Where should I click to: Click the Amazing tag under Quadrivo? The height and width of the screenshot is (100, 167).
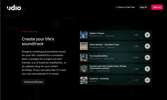(93, 81)
